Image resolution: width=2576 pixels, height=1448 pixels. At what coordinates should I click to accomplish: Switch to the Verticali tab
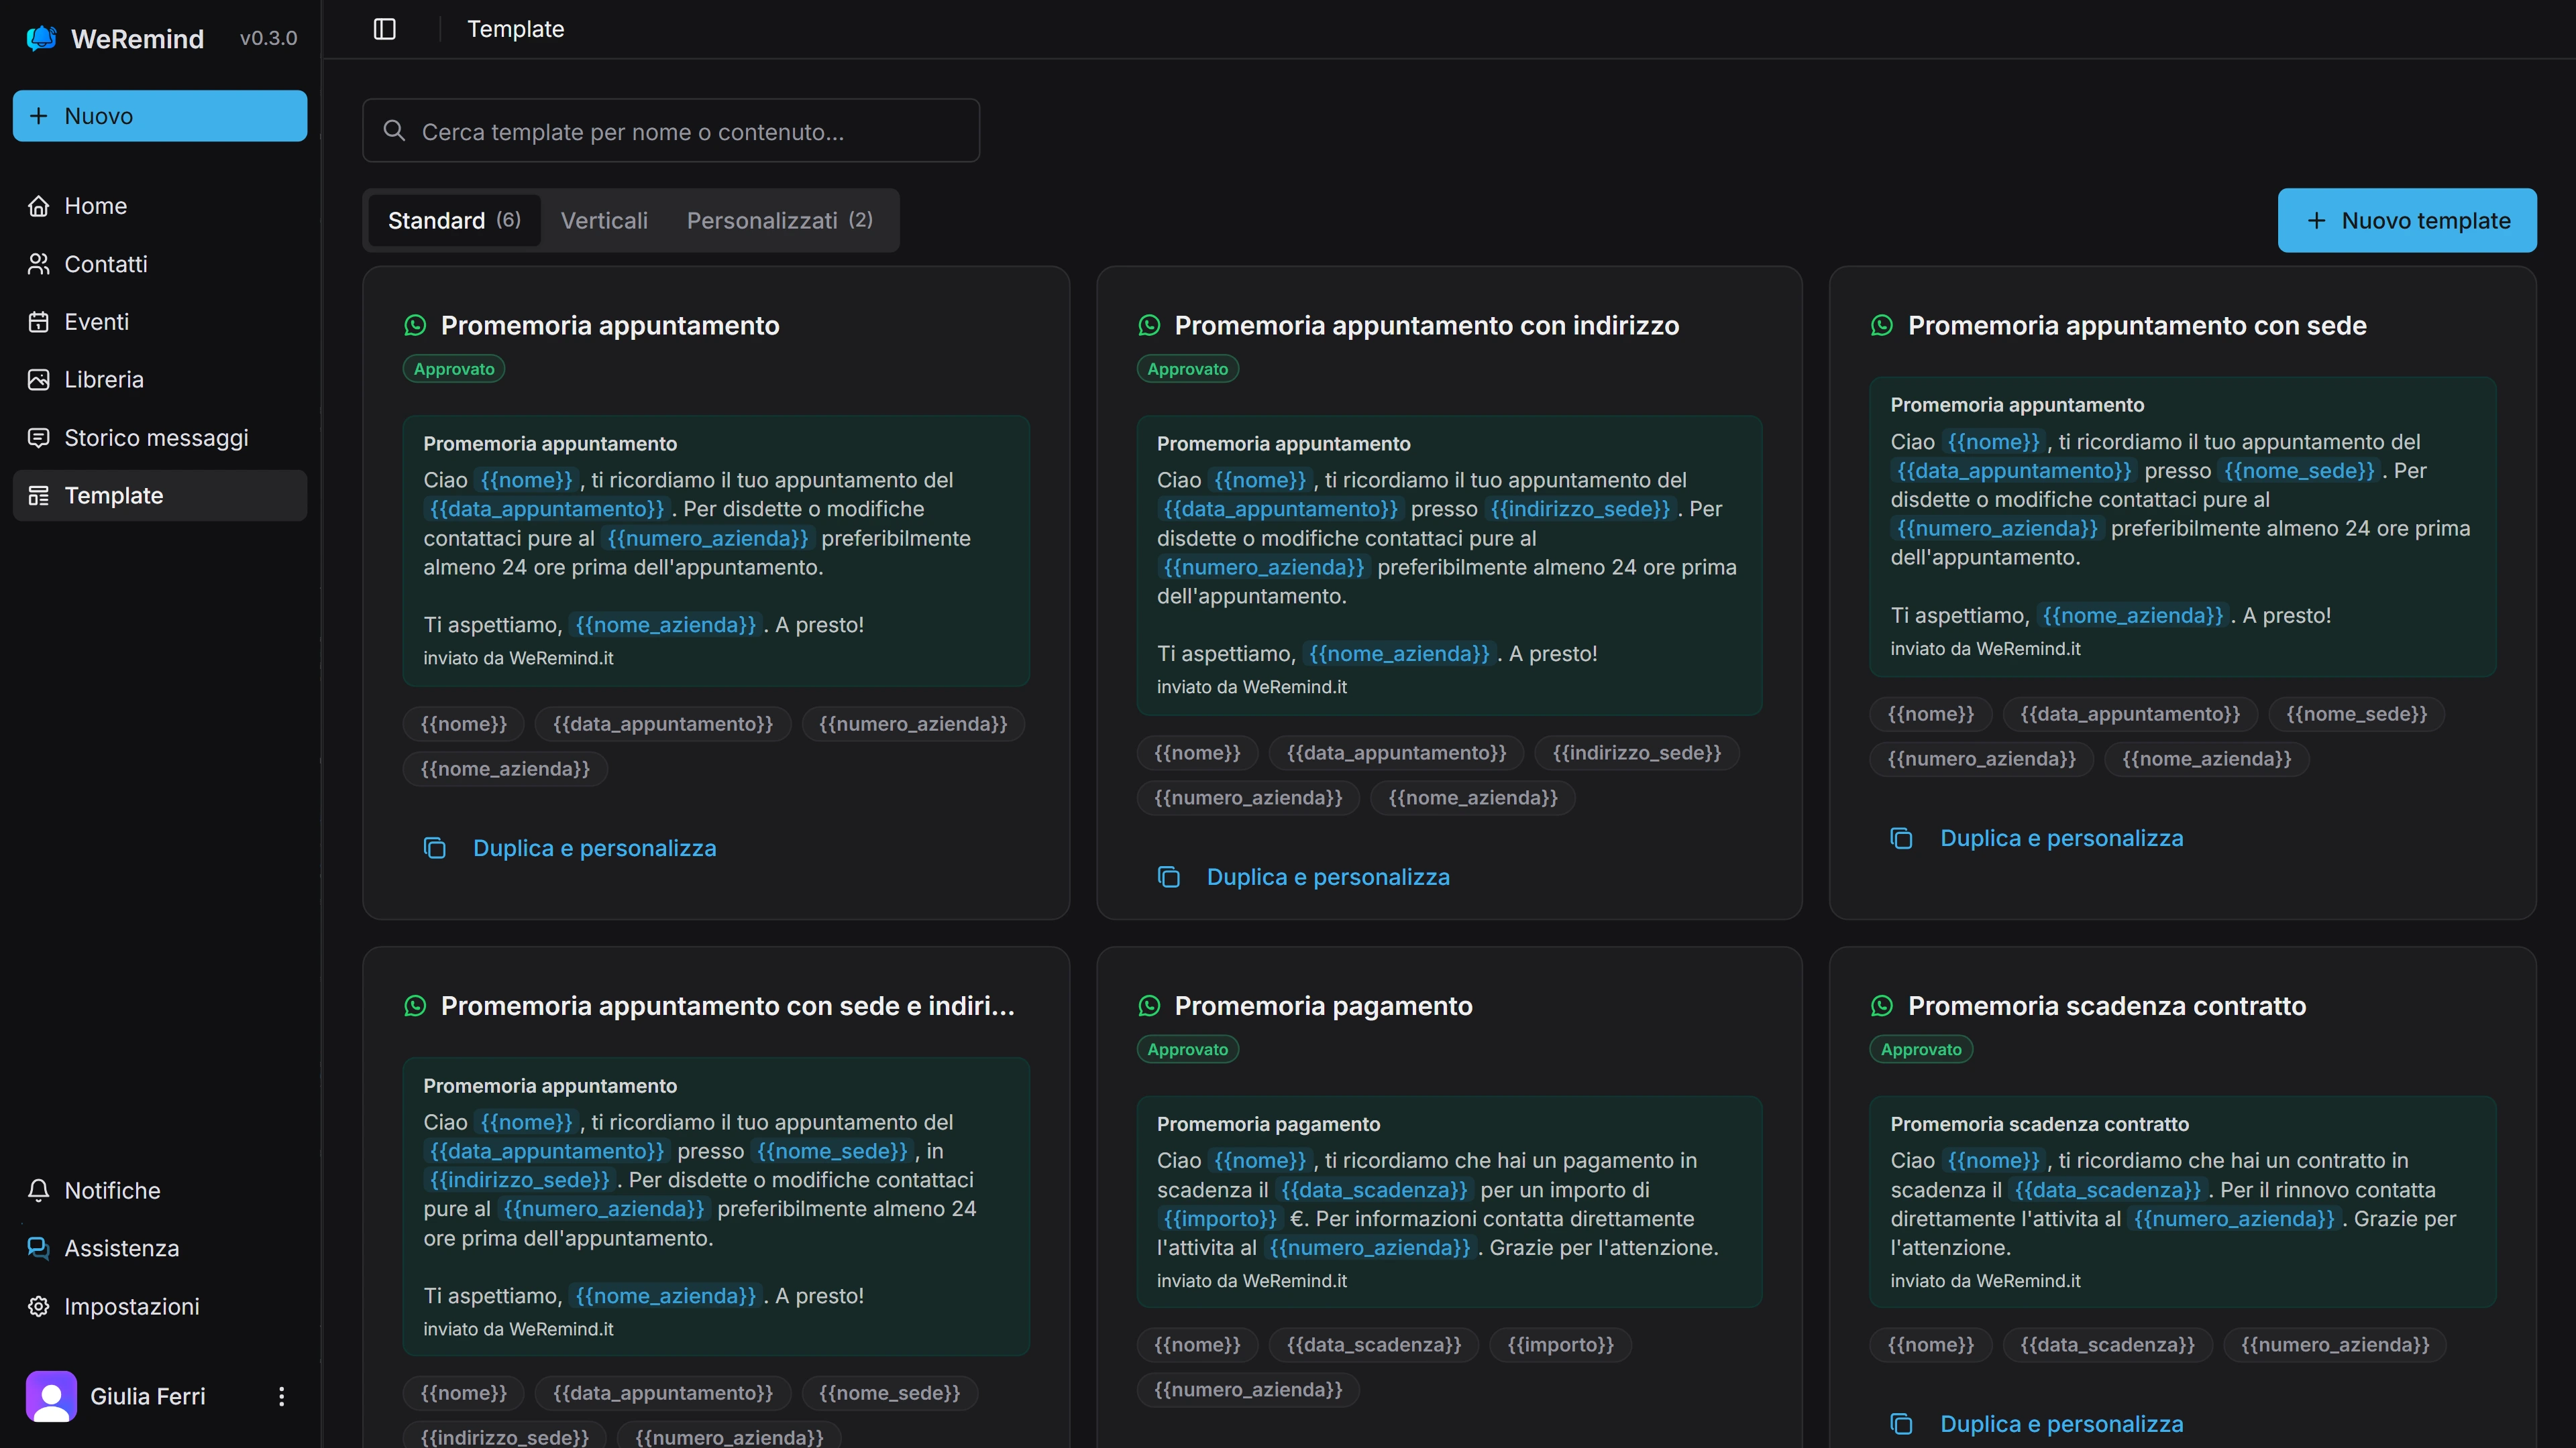[x=604, y=221]
